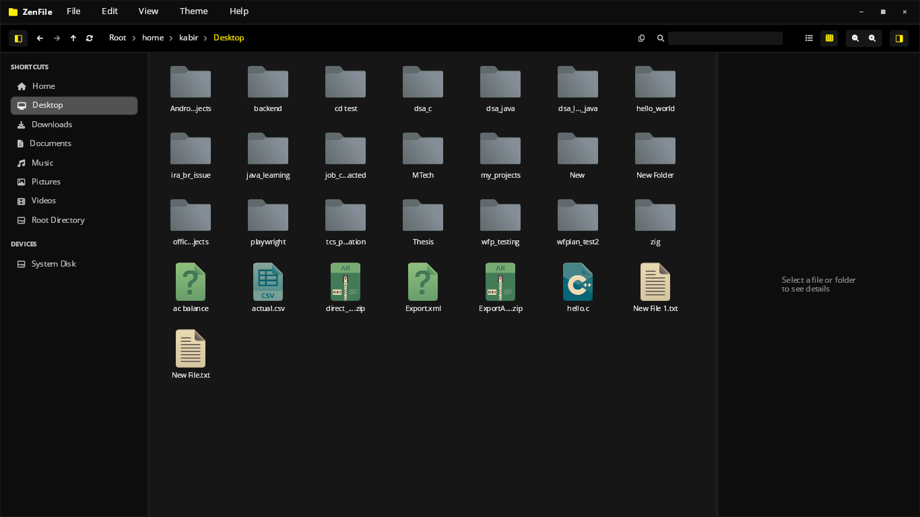The height and width of the screenshot is (517, 920).
Task: Select the actual.csv spreadsheet file
Action: pos(268,288)
